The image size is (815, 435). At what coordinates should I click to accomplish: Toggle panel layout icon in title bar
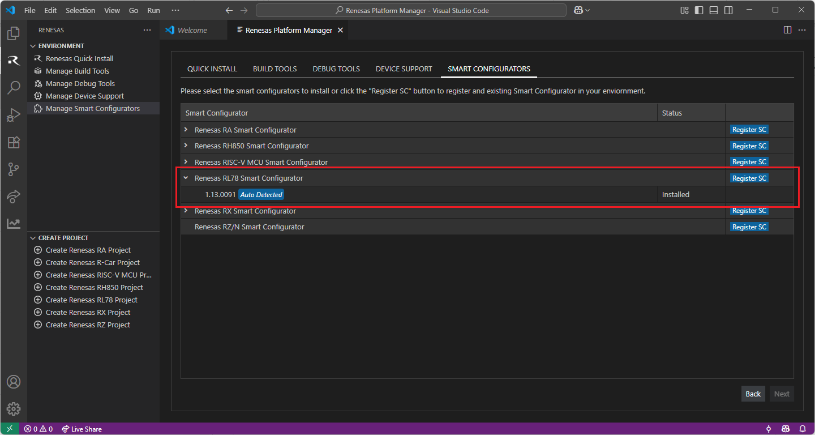tap(714, 10)
